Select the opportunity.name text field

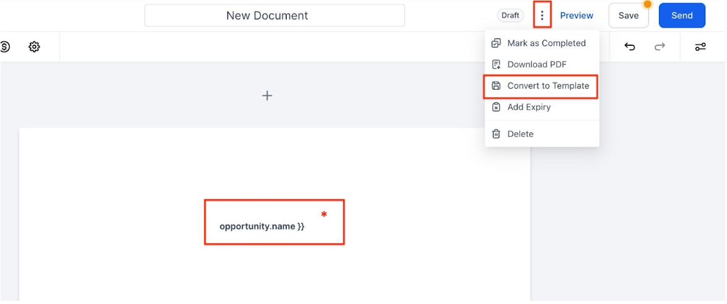262,227
